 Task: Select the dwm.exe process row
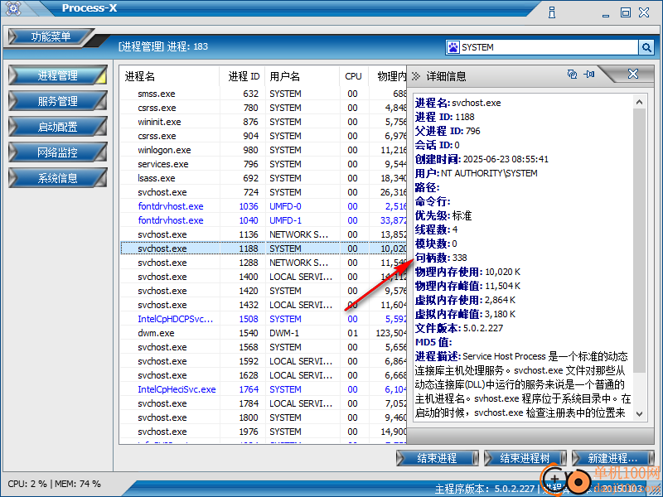pyautogui.click(x=263, y=333)
